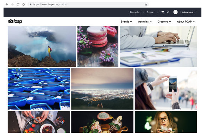Open the woman with glasses photo
This screenshot has height=136, width=206.
[166, 122]
